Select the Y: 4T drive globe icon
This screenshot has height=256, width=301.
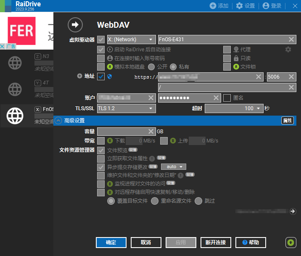15,89
